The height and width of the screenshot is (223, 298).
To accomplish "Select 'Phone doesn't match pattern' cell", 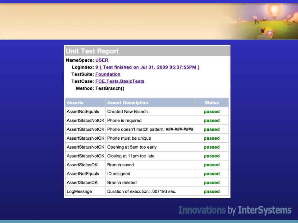I will coord(150,129).
